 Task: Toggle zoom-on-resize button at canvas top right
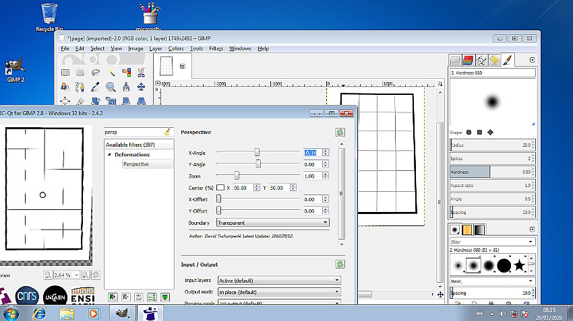[440, 84]
